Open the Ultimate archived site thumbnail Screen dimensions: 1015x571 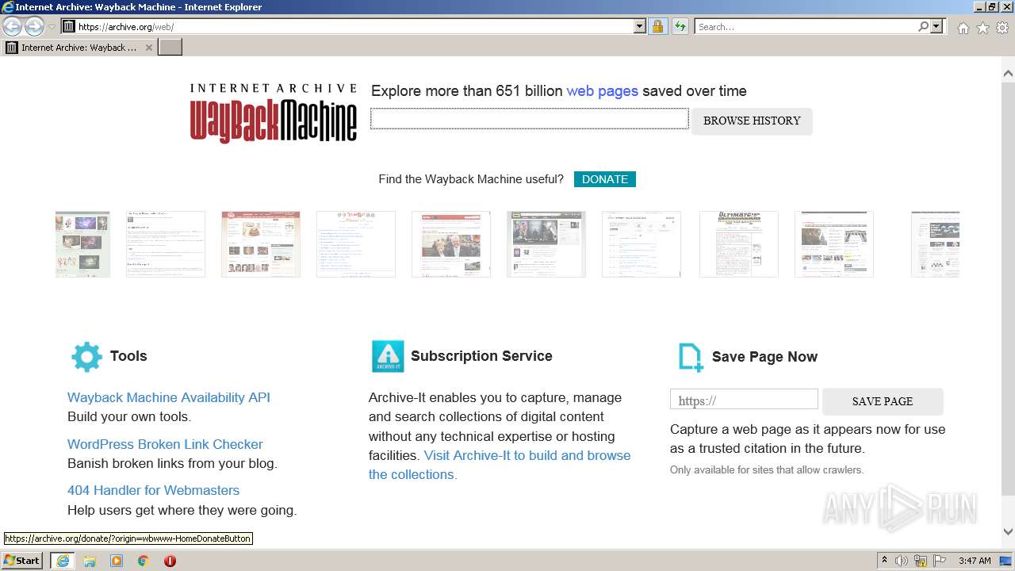click(x=739, y=244)
